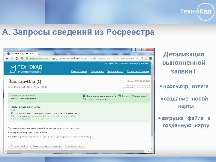The image size is (216, 162).
Task: Click the horizontal scrollbar right arrow
Action: pyautogui.click(x=149, y=151)
